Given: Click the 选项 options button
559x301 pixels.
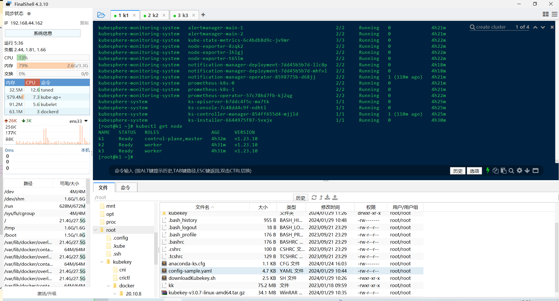Looking at the screenshot, I should pyautogui.click(x=474, y=171).
